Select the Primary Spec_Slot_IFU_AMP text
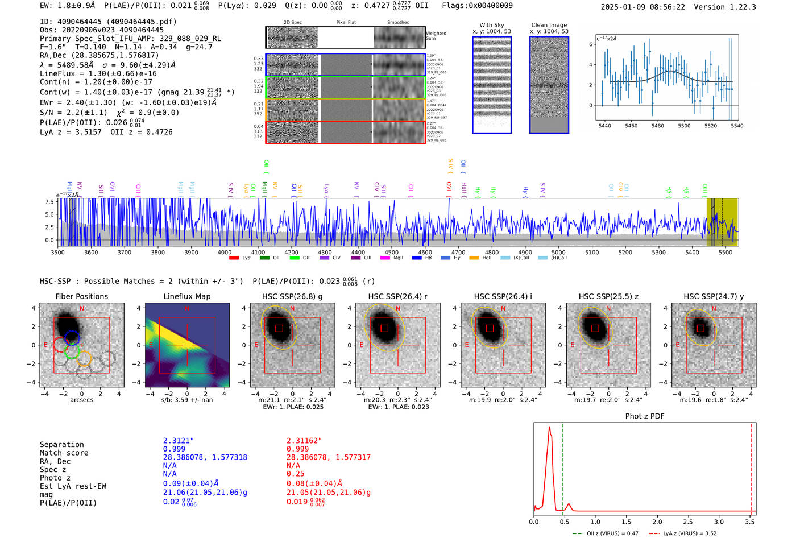 click(x=131, y=39)
